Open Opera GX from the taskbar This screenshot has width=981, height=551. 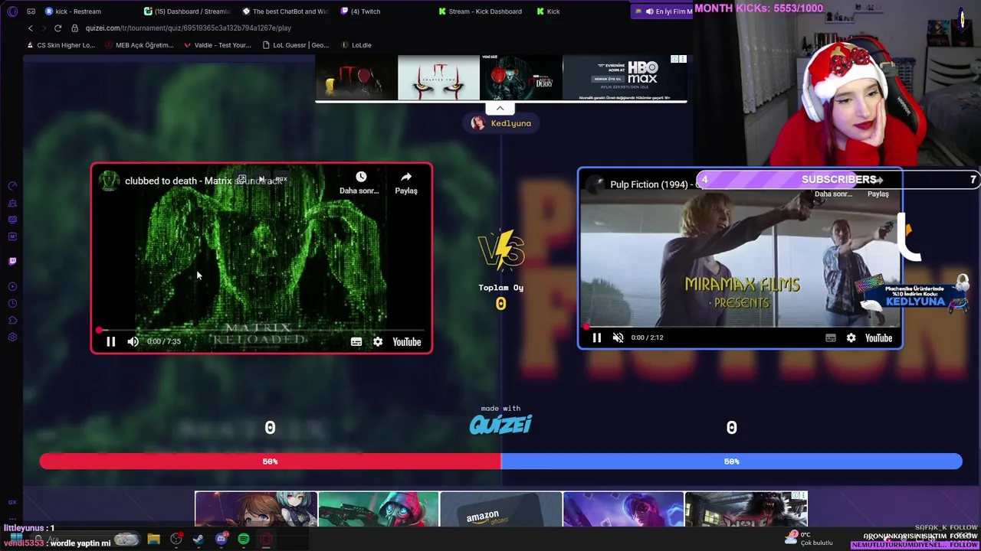coord(266,539)
